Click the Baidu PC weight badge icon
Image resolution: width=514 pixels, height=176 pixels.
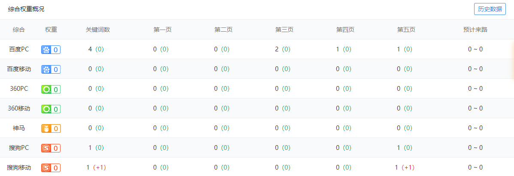(51, 50)
